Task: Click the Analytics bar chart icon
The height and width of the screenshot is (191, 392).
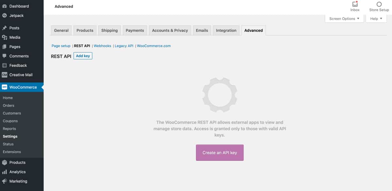Action: click(5, 172)
